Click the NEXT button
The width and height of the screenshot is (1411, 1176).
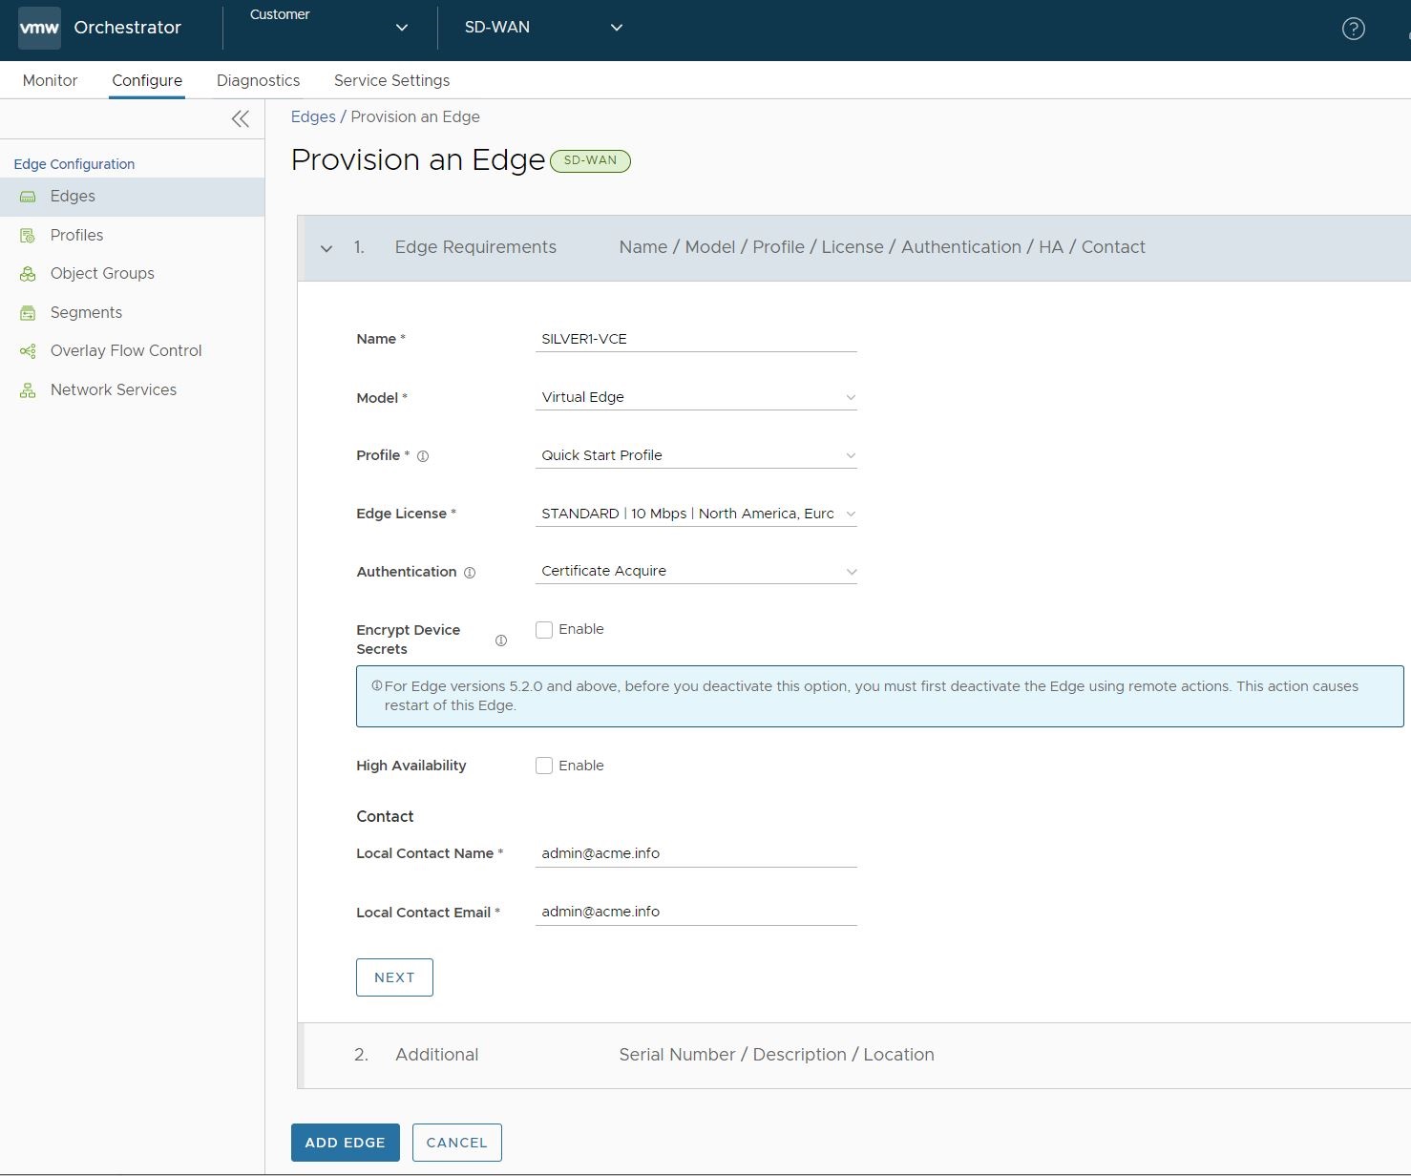point(394,977)
